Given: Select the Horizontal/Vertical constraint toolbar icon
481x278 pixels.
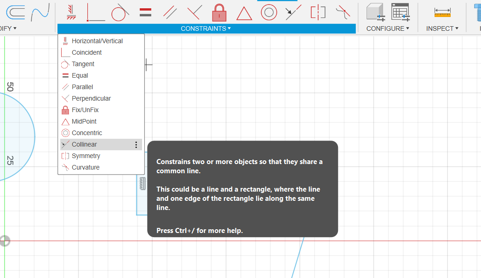Looking at the screenshot, I should (x=71, y=12).
